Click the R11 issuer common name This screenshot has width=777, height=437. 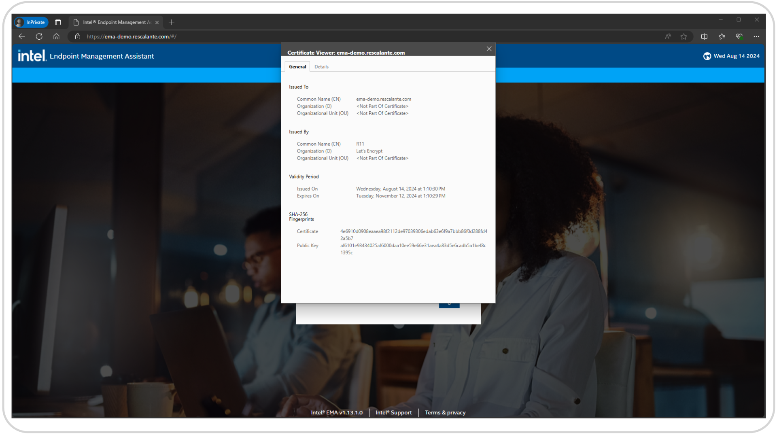360,144
